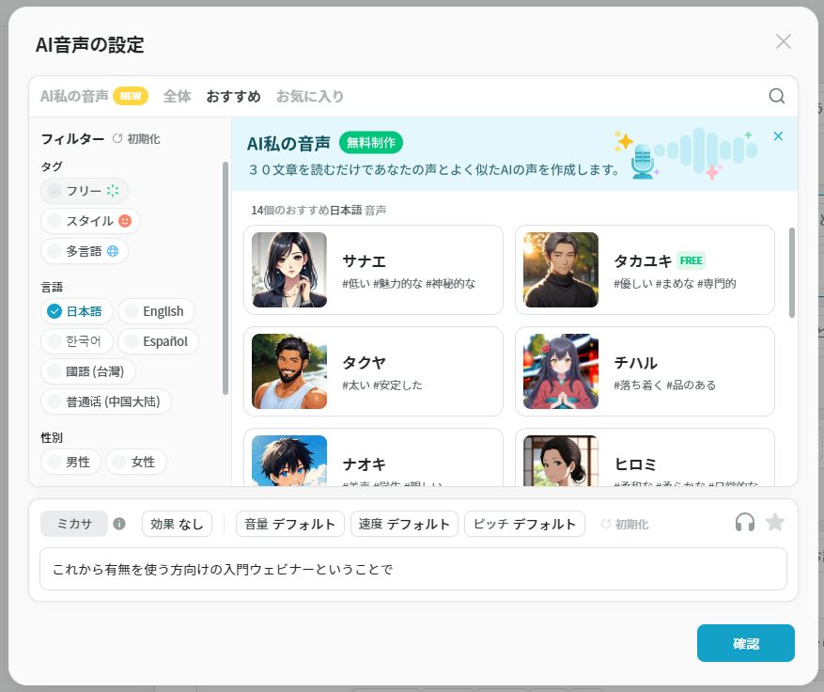824x692 pixels.
Task: Click the FREE badge on タカユキ
Action: click(691, 260)
